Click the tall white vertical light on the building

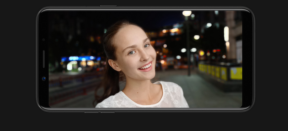click(x=226, y=34)
